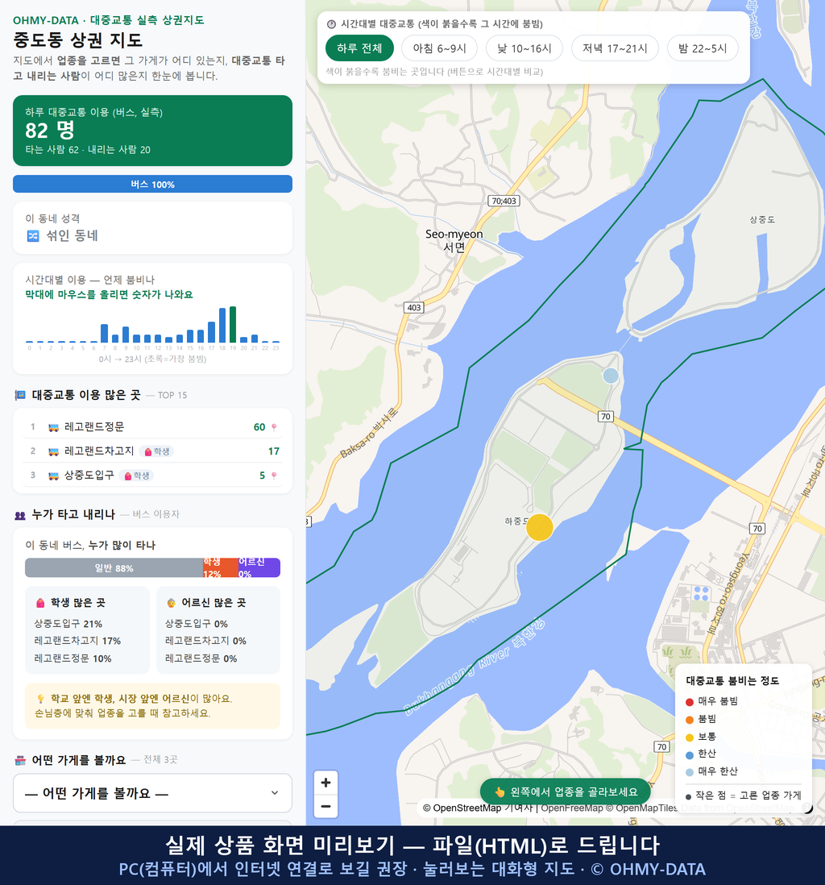Click the elder icon in 어르신 많은 곳 card
Viewport: 825px width, 885px height.
171,603
